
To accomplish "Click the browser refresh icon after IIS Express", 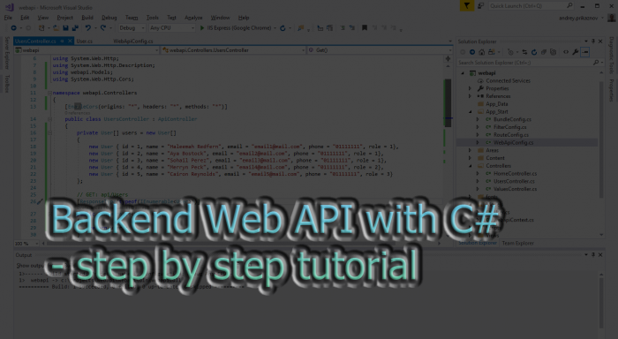I will pyautogui.click(x=283, y=28).
